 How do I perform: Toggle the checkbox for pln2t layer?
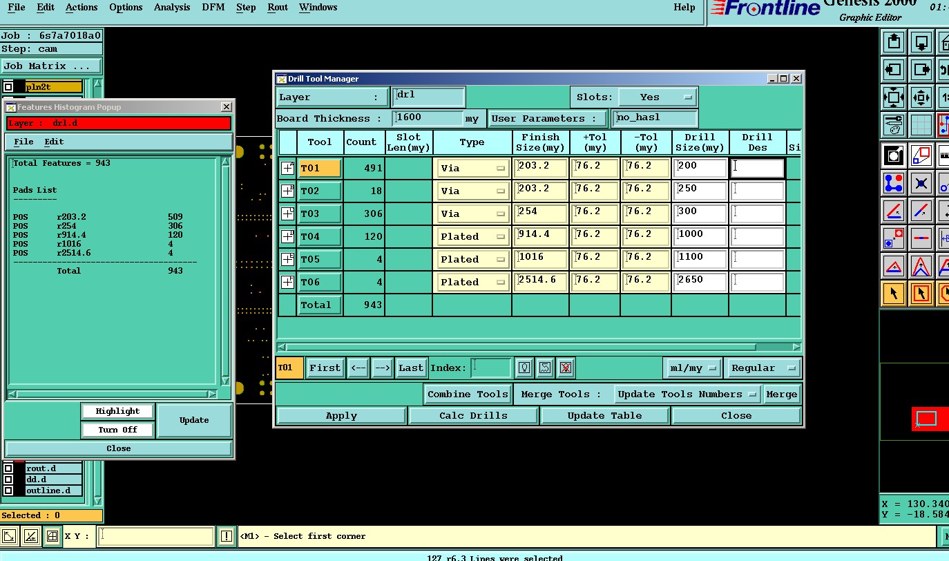click(x=8, y=87)
